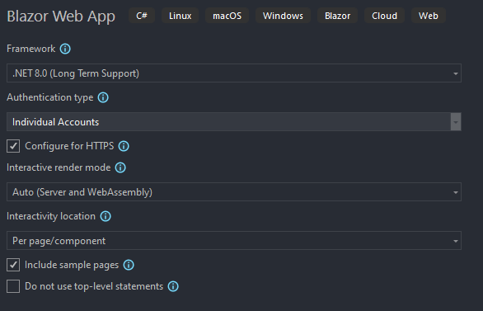The height and width of the screenshot is (311, 483).
Task: Click the macOS tag
Action: click(227, 16)
